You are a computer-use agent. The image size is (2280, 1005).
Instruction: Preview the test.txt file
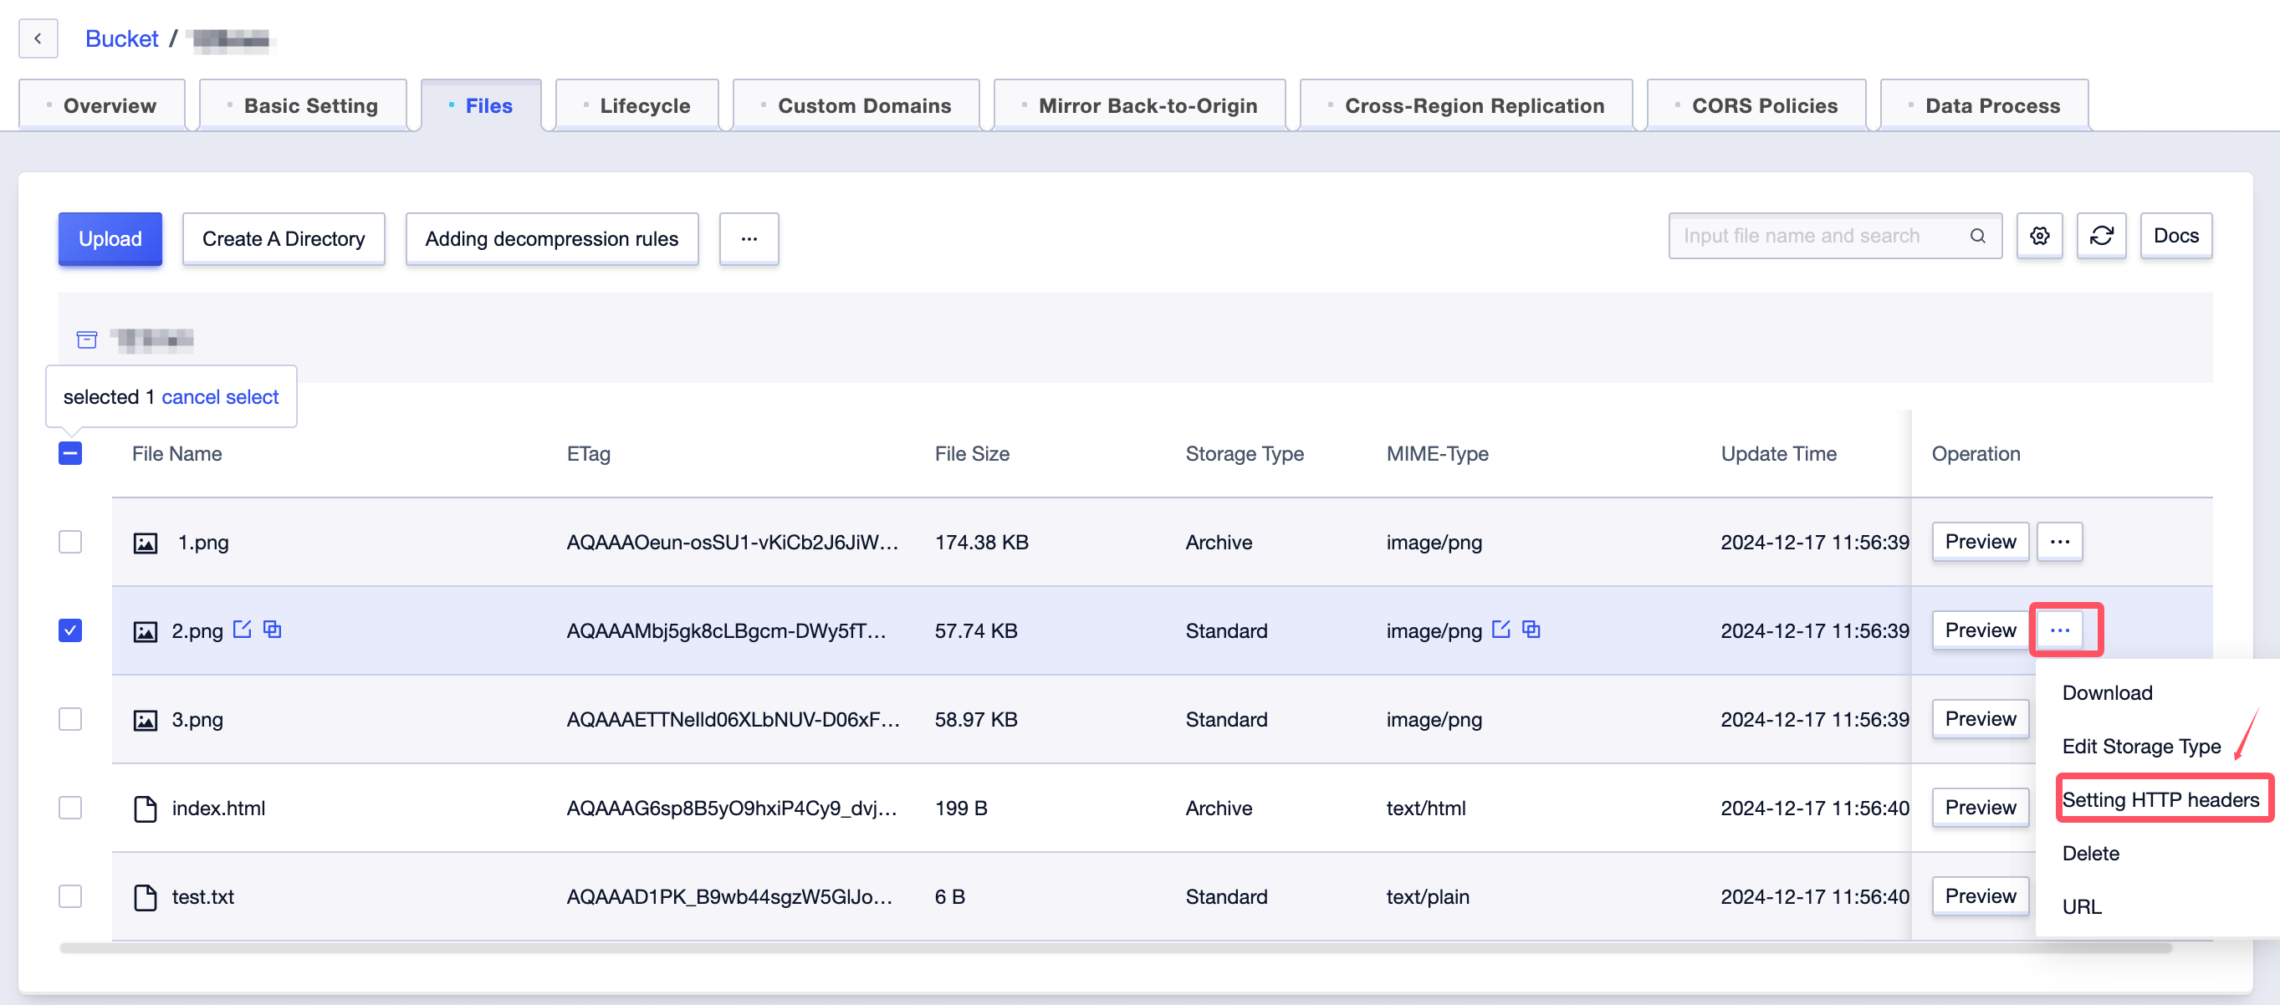[1980, 895]
